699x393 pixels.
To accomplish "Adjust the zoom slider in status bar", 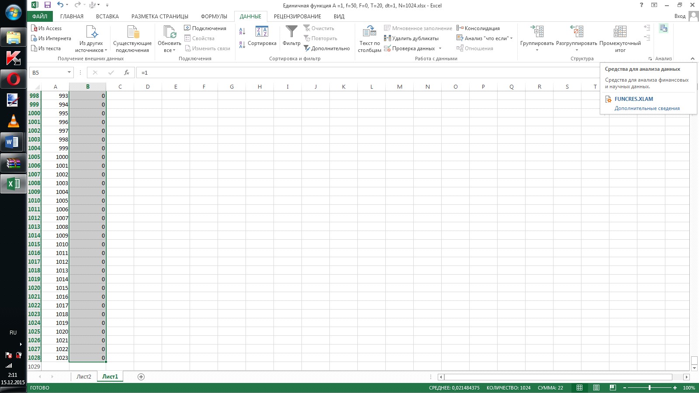I will click(x=650, y=388).
